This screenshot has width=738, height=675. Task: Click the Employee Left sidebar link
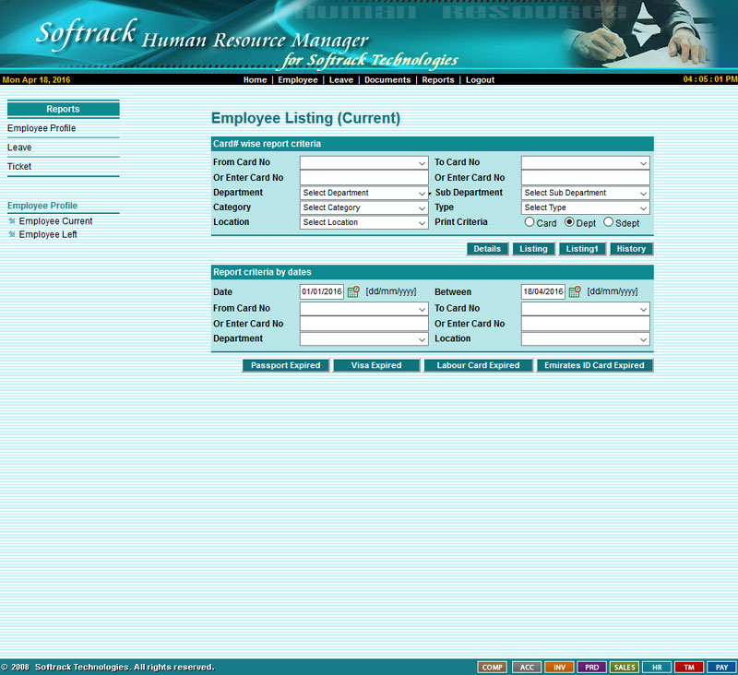47,235
